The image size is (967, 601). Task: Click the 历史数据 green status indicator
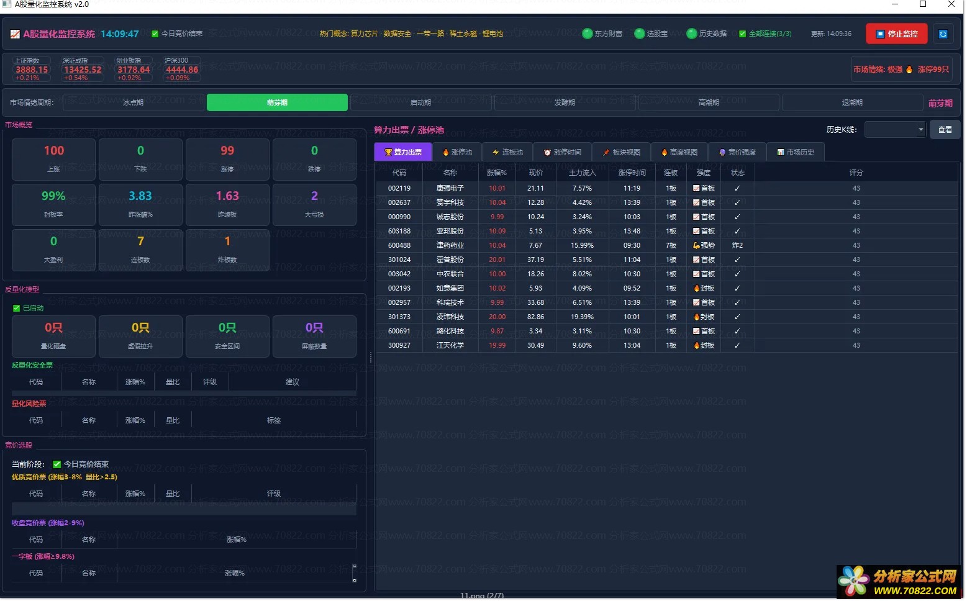pos(691,34)
